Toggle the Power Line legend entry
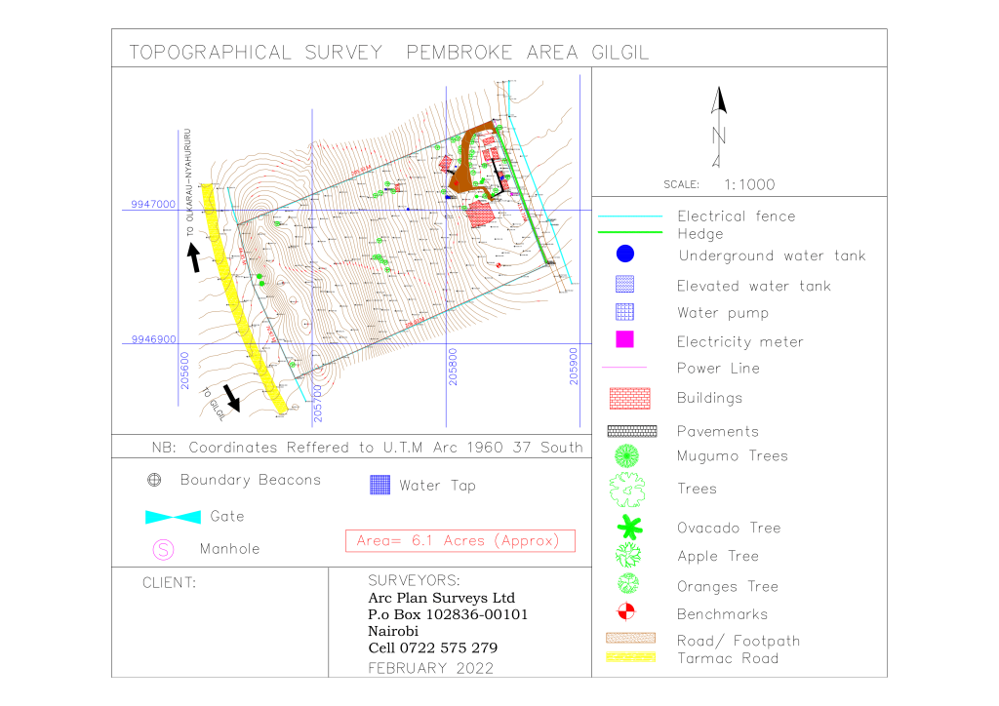 point(624,368)
